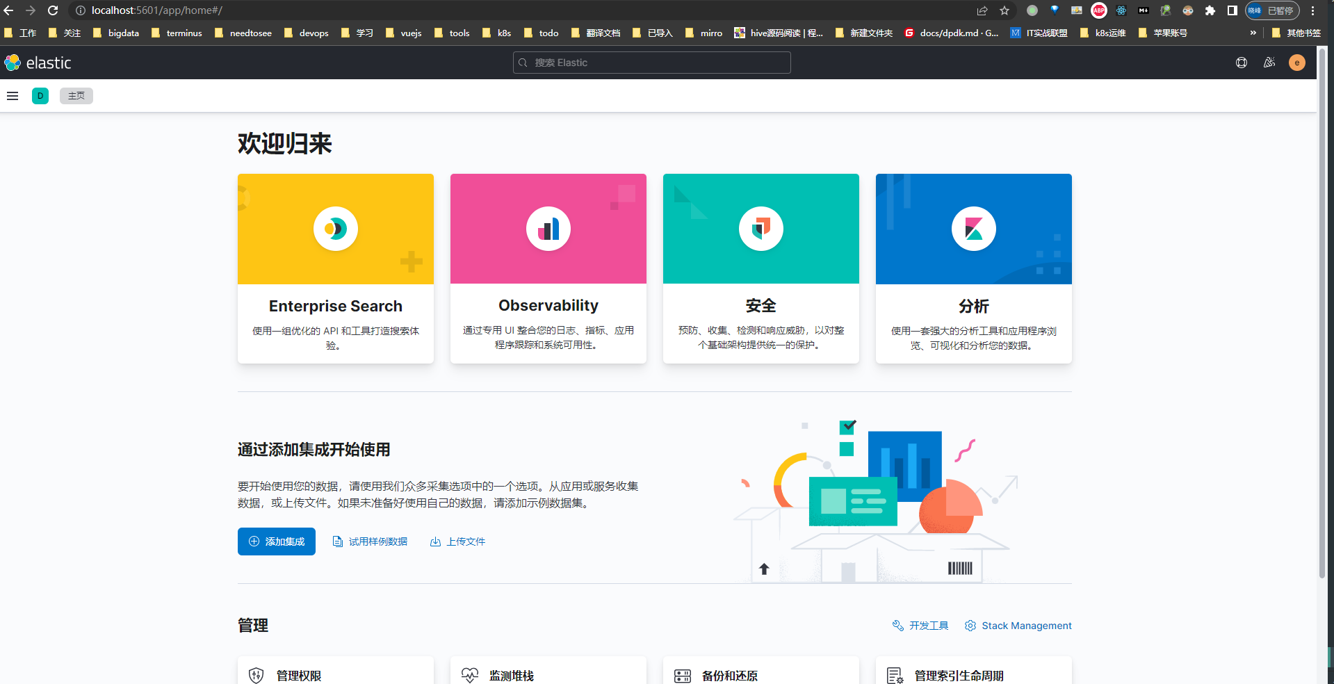Click the storage icon on 备份和还原 card
The image size is (1334, 684).
coord(683,676)
